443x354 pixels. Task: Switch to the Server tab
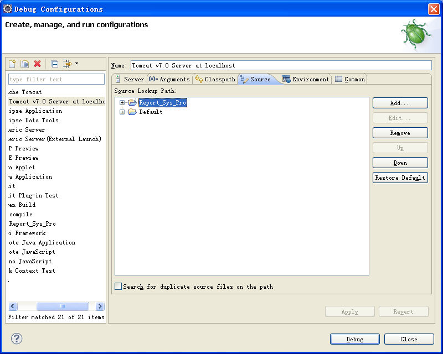[130, 79]
